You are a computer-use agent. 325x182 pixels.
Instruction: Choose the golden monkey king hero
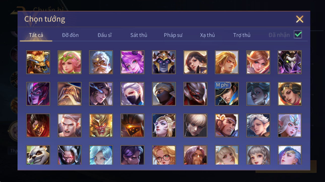coord(101,126)
